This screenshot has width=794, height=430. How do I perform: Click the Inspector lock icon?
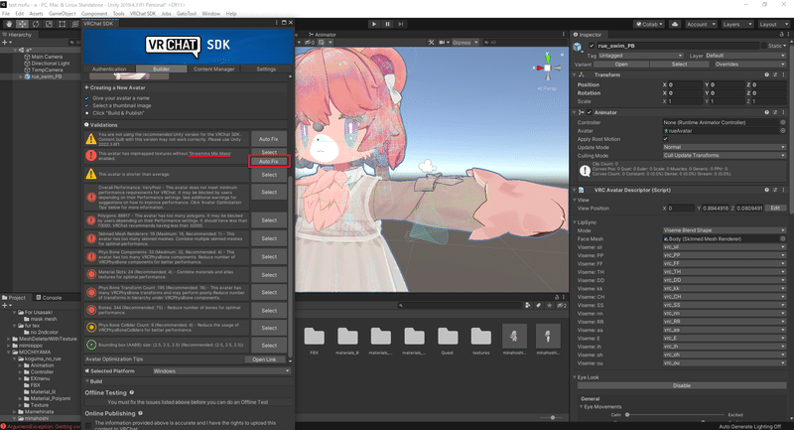pos(781,35)
